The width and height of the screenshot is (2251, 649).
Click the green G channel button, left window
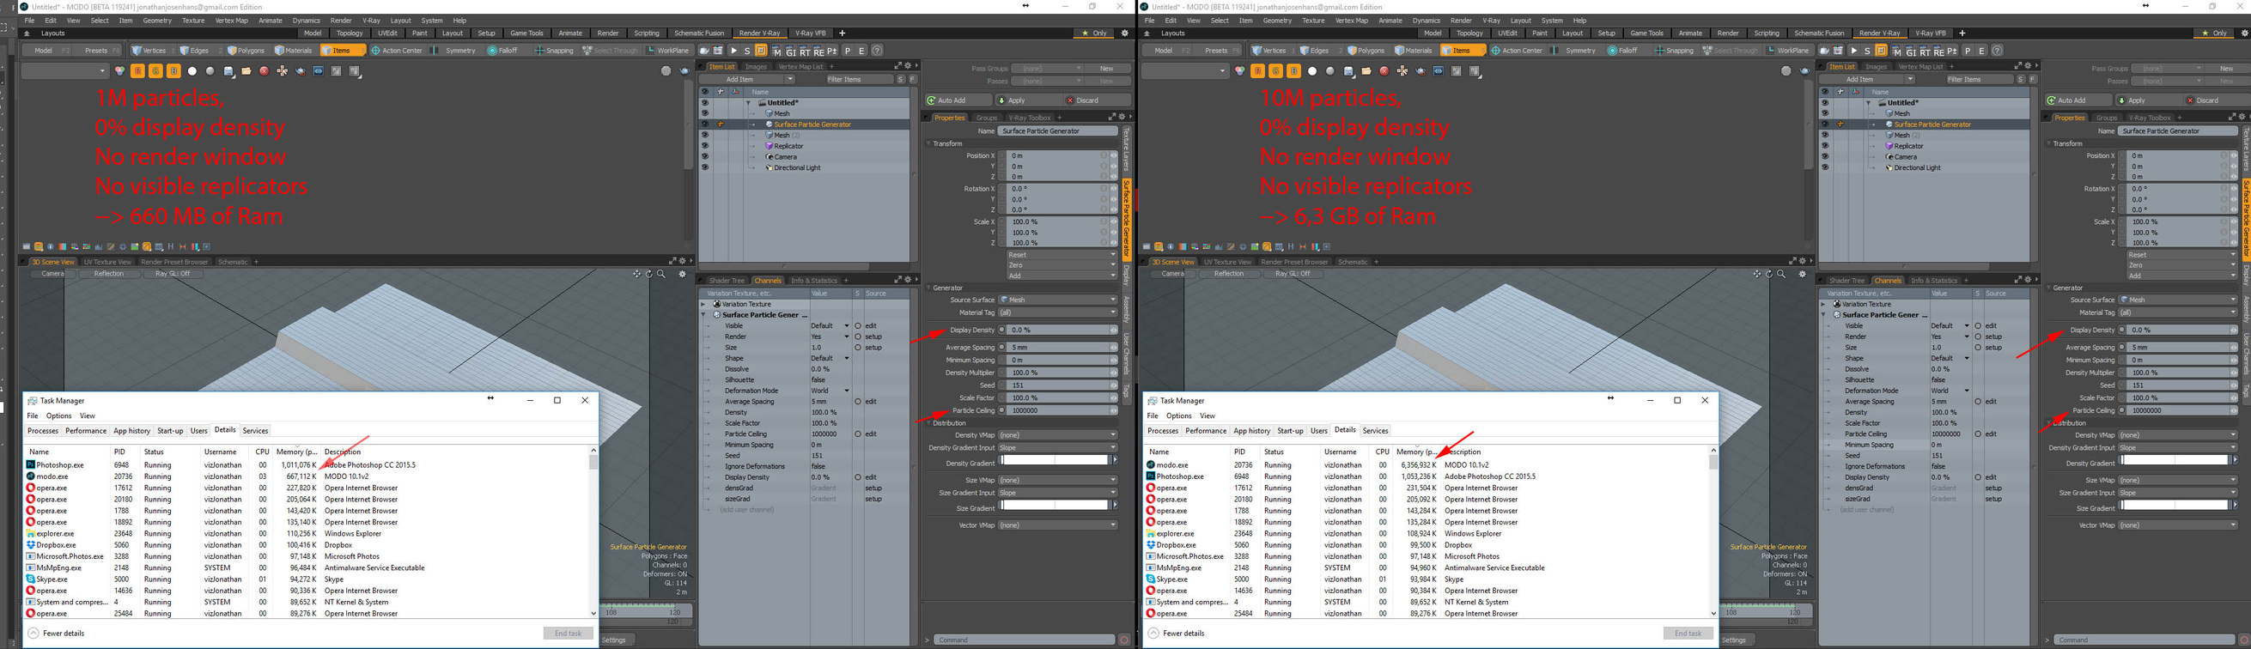(155, 70)
